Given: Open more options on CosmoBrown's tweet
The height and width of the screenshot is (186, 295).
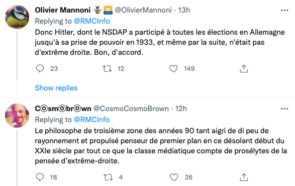Looking at the screenshot, I should (284, 109).
